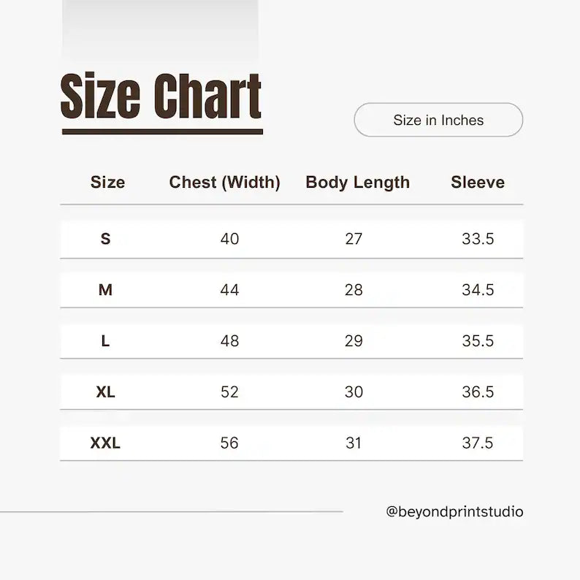Click the M size row label
The height and width of the screenshot is (580, 580).
click(x=106, y=290)
